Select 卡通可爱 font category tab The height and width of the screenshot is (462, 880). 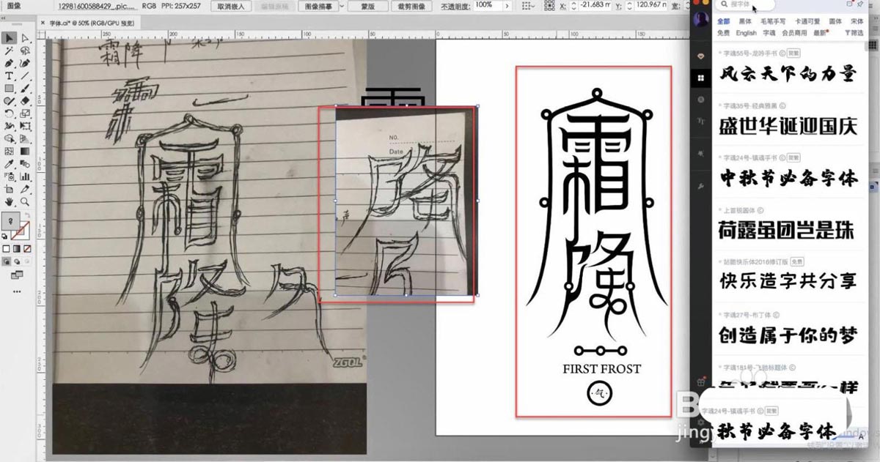click(x=808, y=22)
